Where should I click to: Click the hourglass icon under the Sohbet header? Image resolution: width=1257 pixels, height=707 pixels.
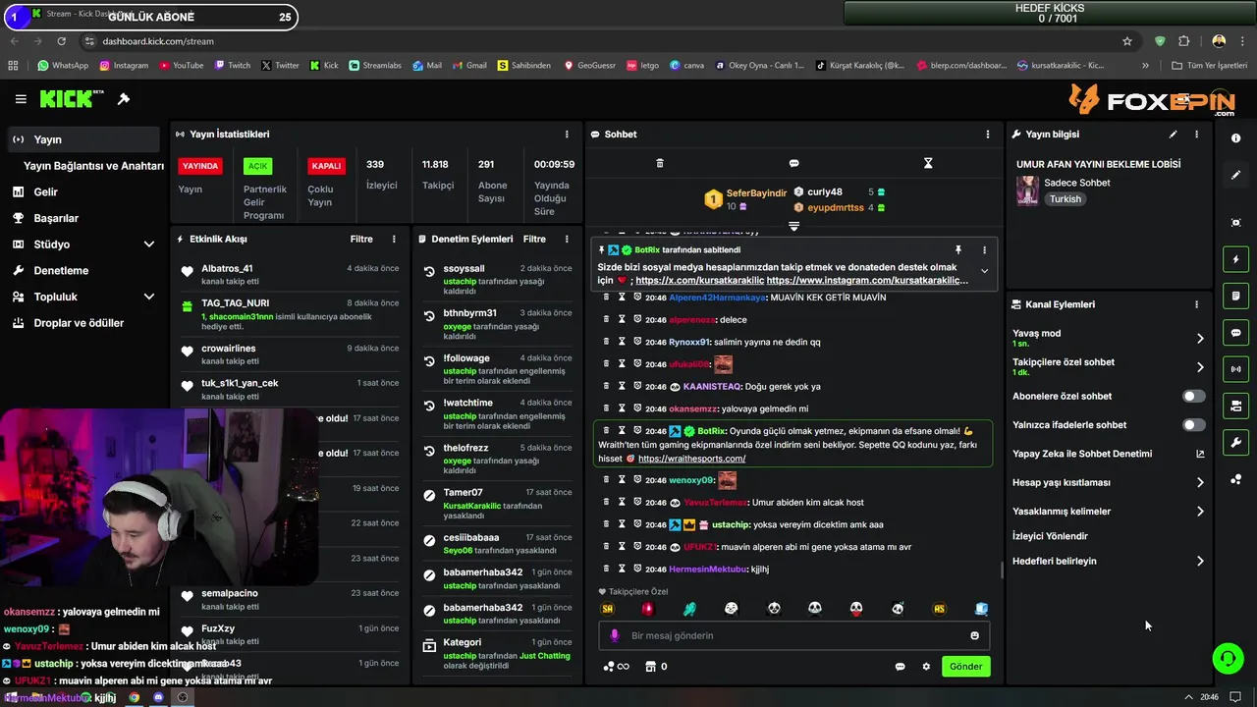928,163
